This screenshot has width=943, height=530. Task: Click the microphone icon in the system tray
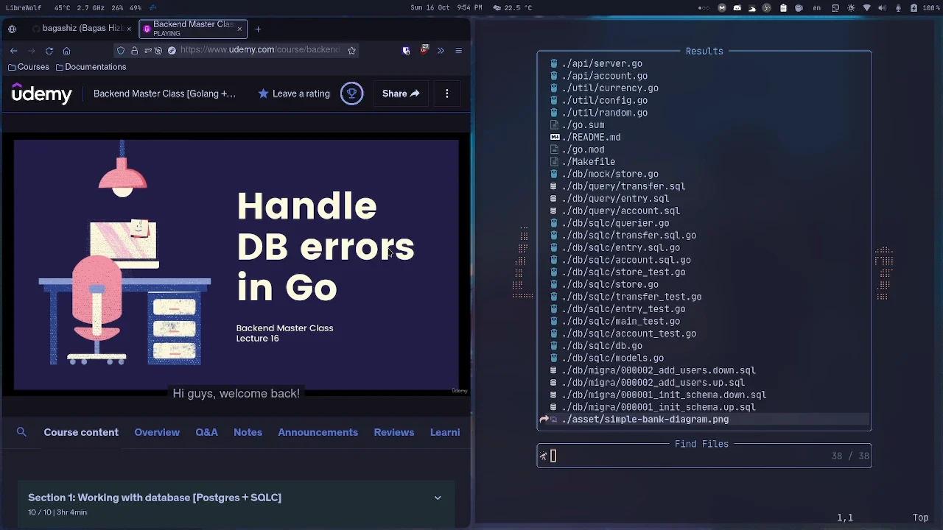pos(897,8)
